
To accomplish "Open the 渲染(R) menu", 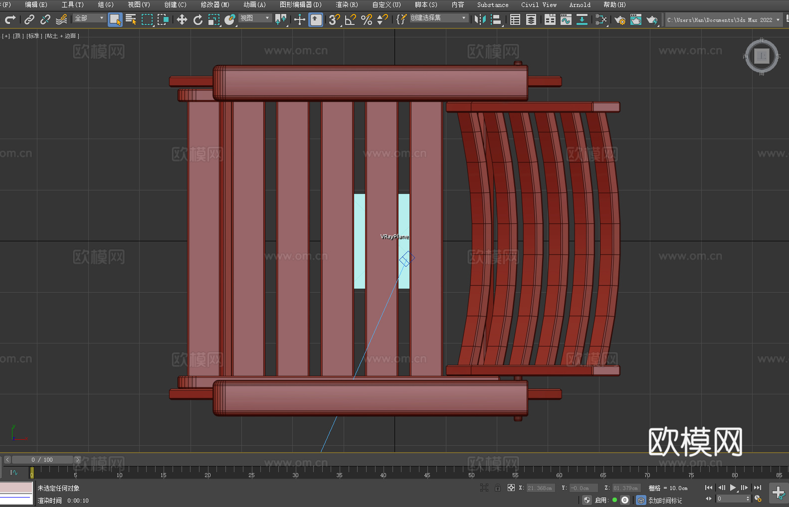I will (x=347, y=4).
